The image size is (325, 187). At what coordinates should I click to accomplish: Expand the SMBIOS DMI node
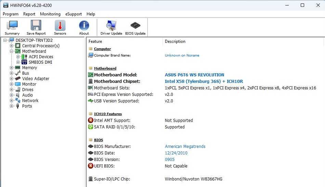click(18, 62)
